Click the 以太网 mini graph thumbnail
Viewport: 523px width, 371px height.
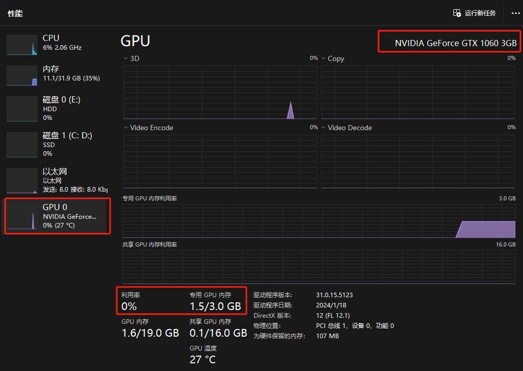tap(22, 181)
